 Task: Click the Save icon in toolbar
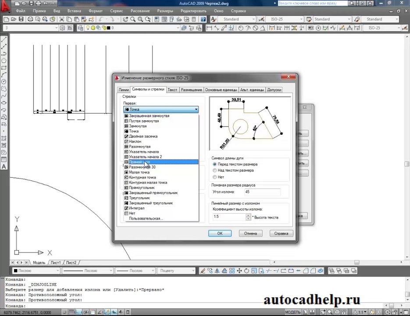click(x=21, y=19)
